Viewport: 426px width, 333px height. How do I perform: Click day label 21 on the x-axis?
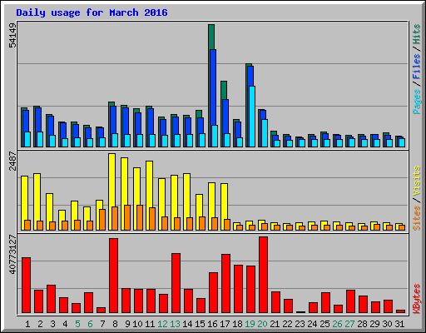[275, 324]
